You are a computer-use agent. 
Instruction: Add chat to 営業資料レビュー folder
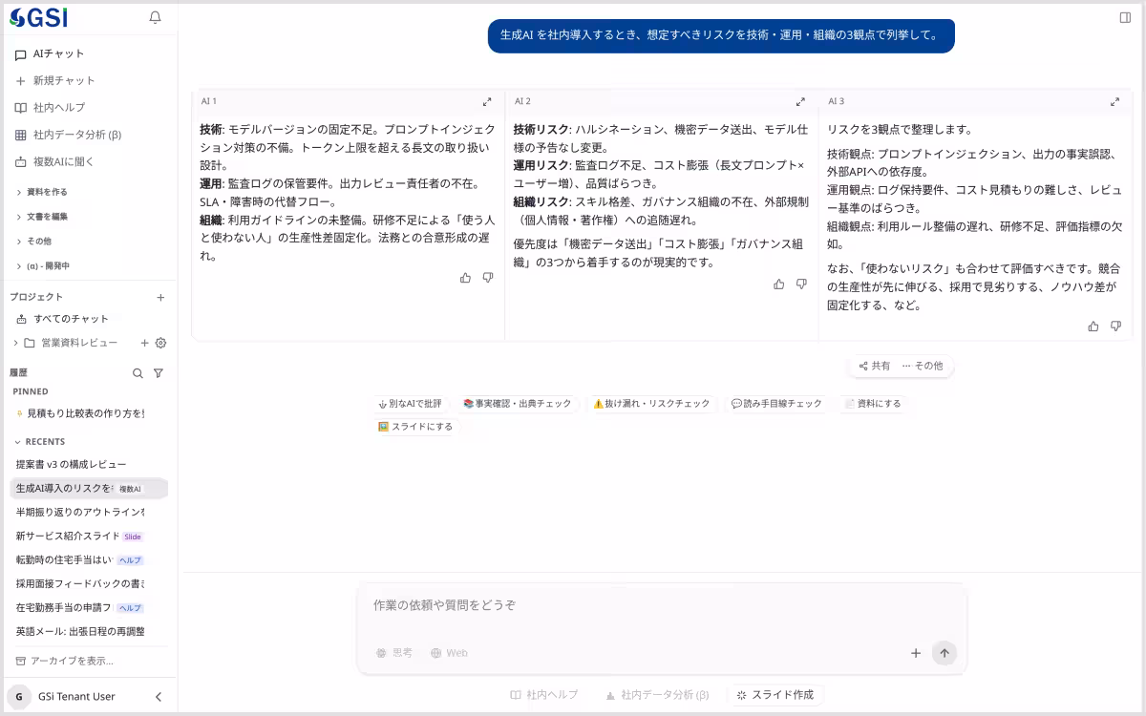coord(145,343)
